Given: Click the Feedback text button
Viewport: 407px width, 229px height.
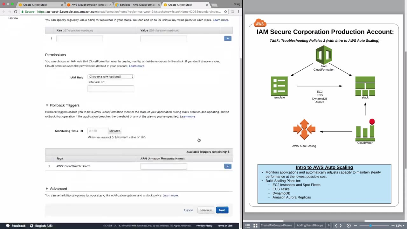Looking at the screenshot, I should coord(18,226).
